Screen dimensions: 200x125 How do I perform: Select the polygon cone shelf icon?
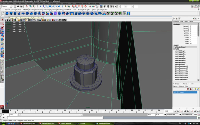pos(19,13)
